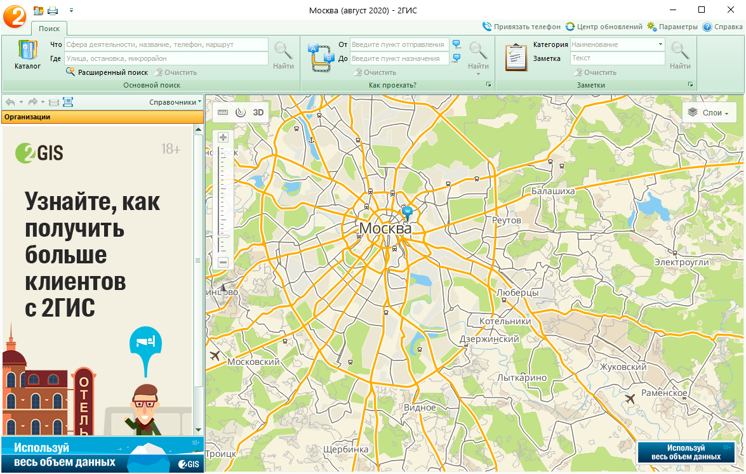Open the Слои layers dropdown

pyautogui.click(x=709, y=113)
